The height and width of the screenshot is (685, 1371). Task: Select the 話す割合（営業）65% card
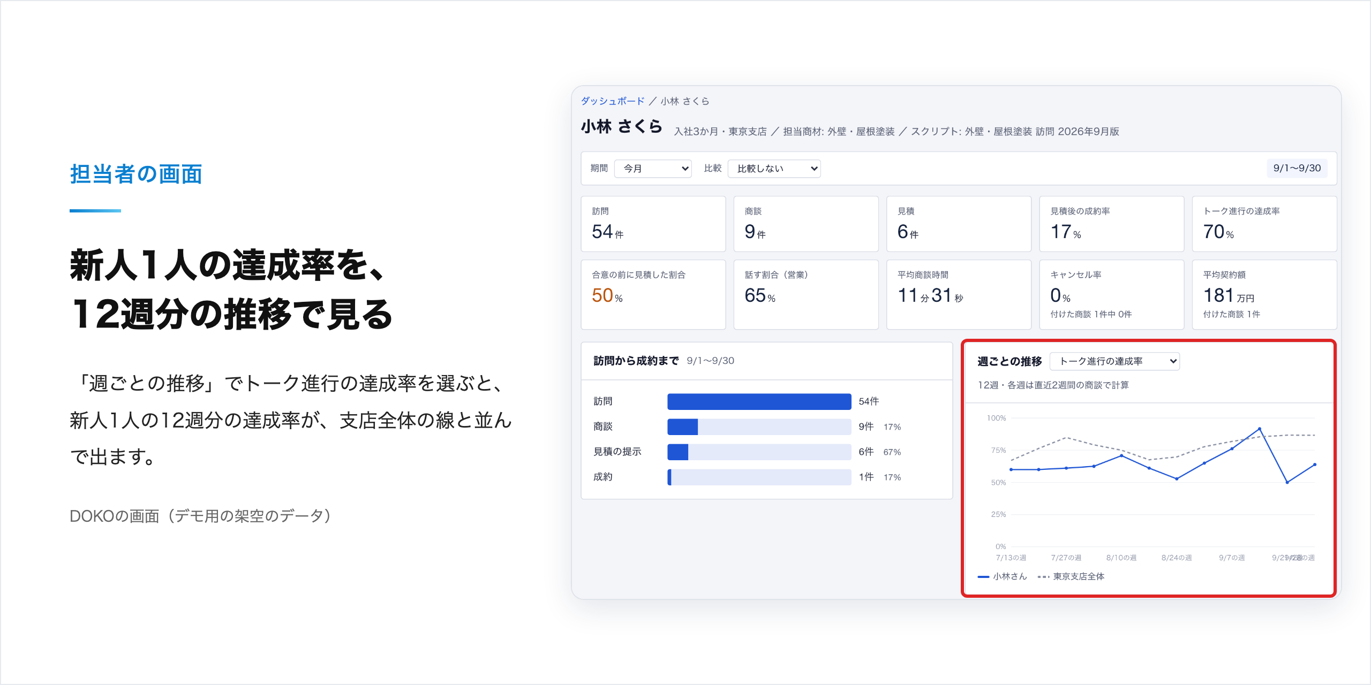coord(806,294)
